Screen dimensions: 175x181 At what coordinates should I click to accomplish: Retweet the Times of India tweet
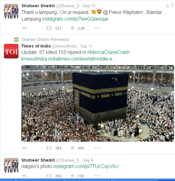[49, 148]
